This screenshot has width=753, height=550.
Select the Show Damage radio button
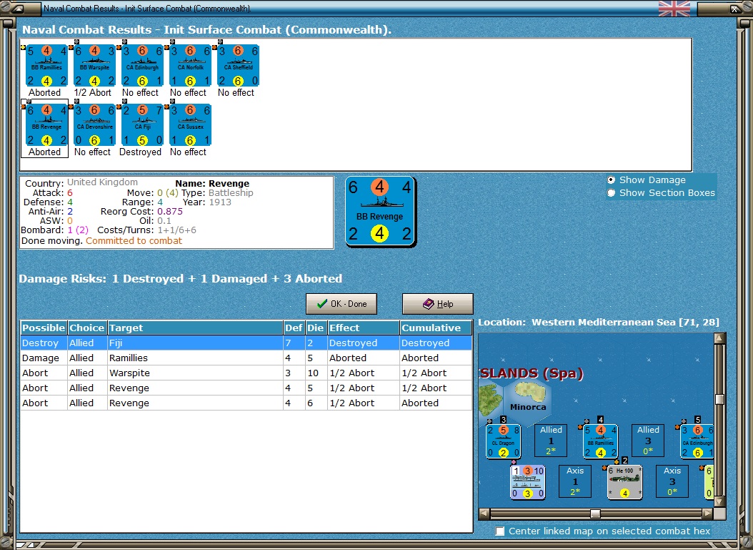pyautogui.click(x=611, y=180)
